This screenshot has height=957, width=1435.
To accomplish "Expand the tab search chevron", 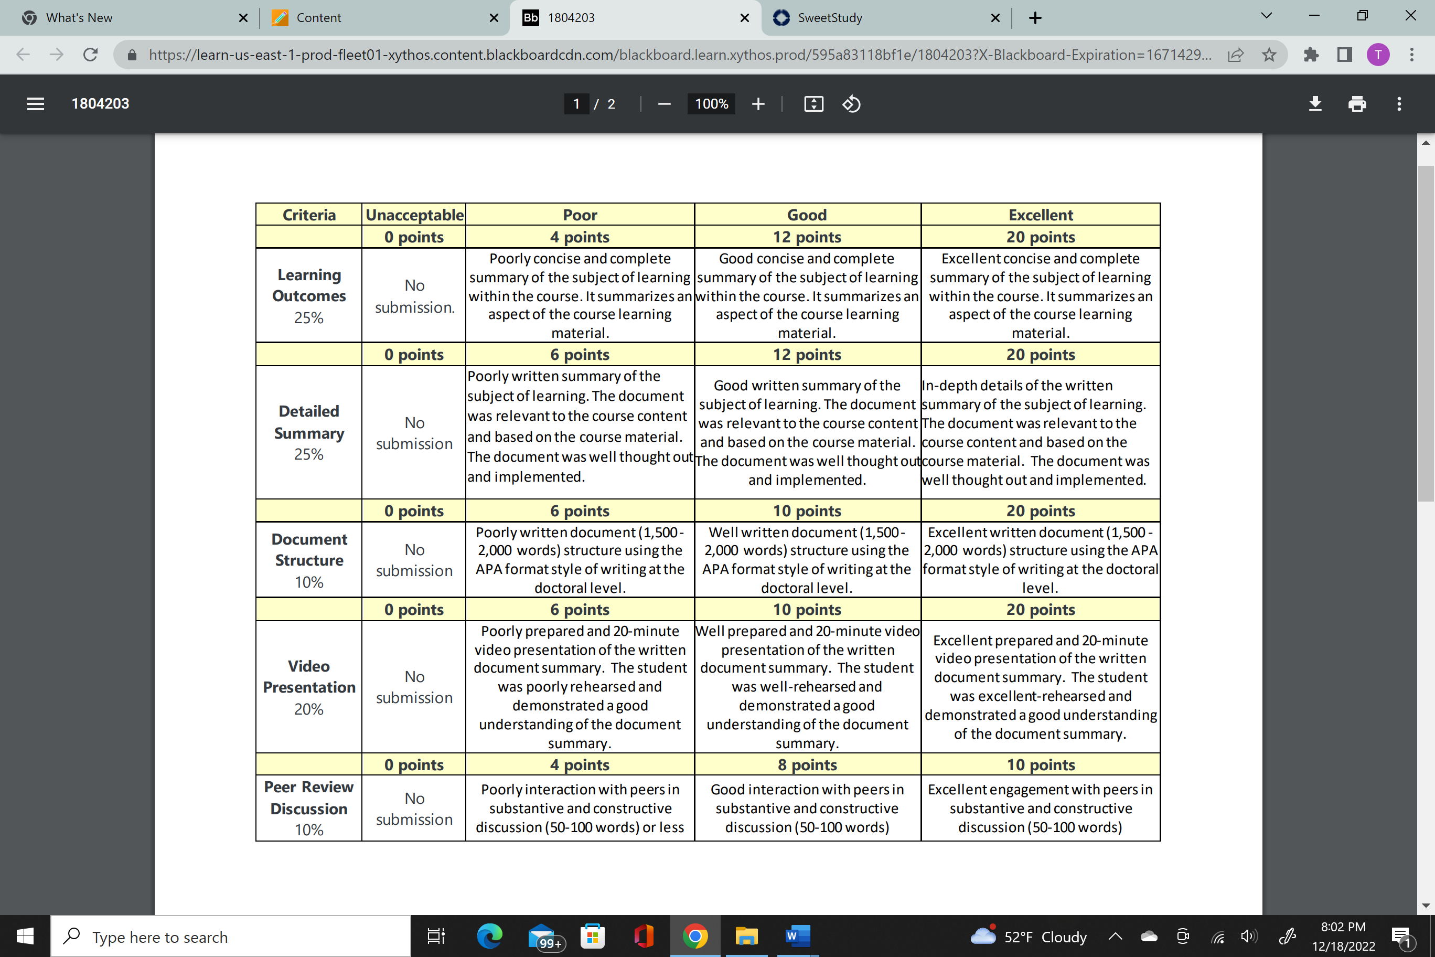I will (1266, 16).
